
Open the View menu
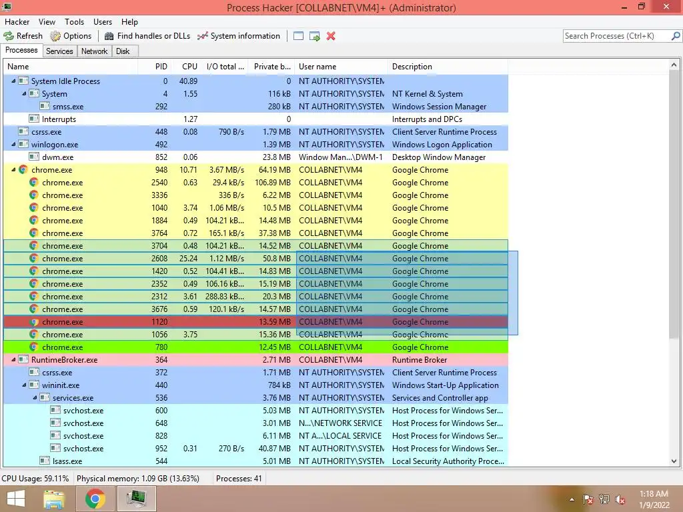(47, 22)
